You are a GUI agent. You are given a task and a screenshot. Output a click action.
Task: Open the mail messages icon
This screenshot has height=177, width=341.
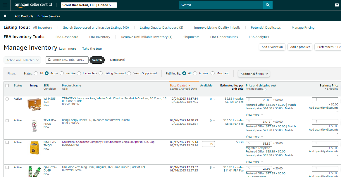click(x=337, y=5)
